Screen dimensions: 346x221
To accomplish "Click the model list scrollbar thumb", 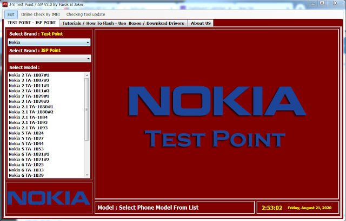I will [x=87, y=109].
